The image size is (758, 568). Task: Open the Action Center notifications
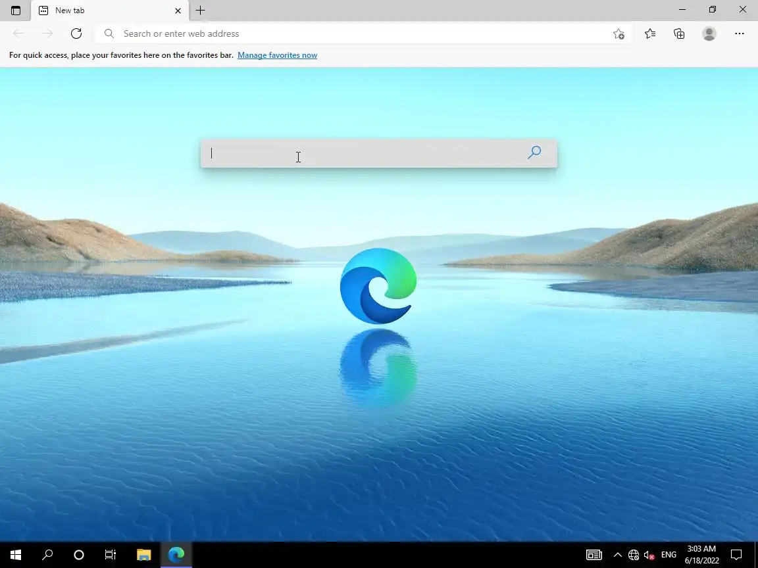click(x=736, y=555)
